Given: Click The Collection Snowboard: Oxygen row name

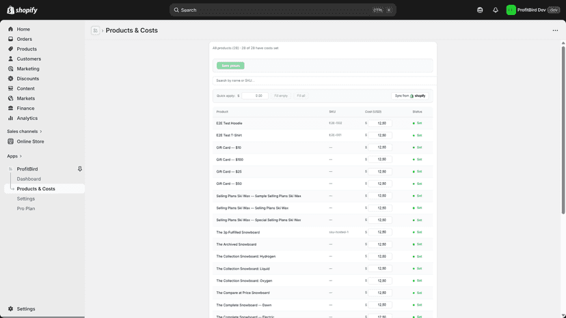Looking at the screenshot, I should pyautogui.click(x=244, y=280).
